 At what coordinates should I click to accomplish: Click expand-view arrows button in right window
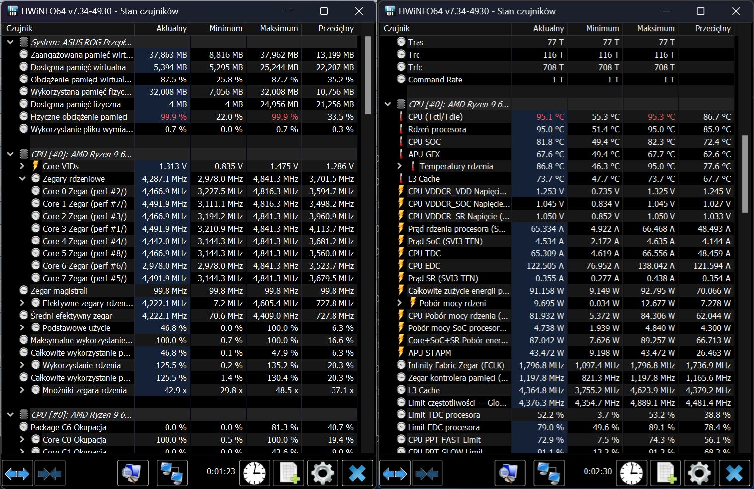click(x=395, y=473)
